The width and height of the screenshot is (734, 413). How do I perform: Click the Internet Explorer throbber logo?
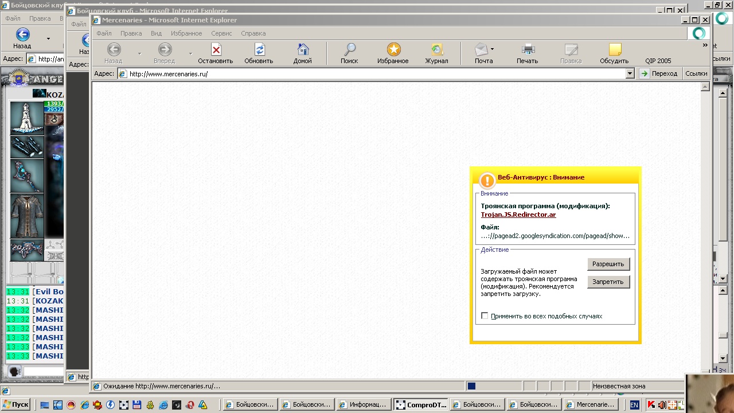(699, 33)
